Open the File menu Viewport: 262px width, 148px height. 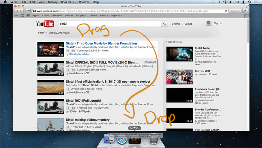[24, 2]
